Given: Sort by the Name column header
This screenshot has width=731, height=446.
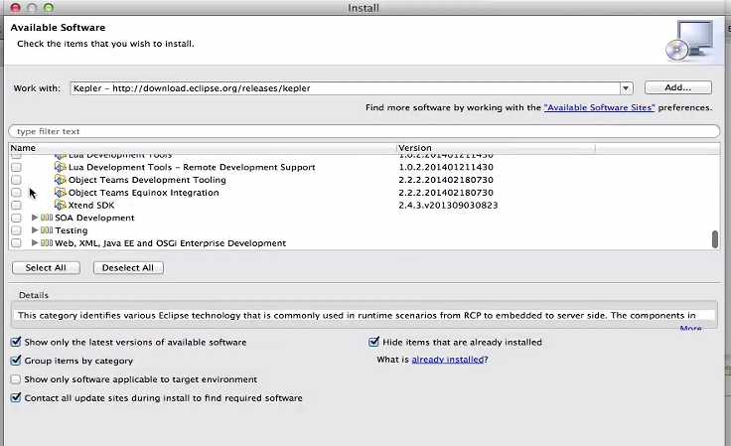Looking at the screenshot, I should click(x=203, y=148).
